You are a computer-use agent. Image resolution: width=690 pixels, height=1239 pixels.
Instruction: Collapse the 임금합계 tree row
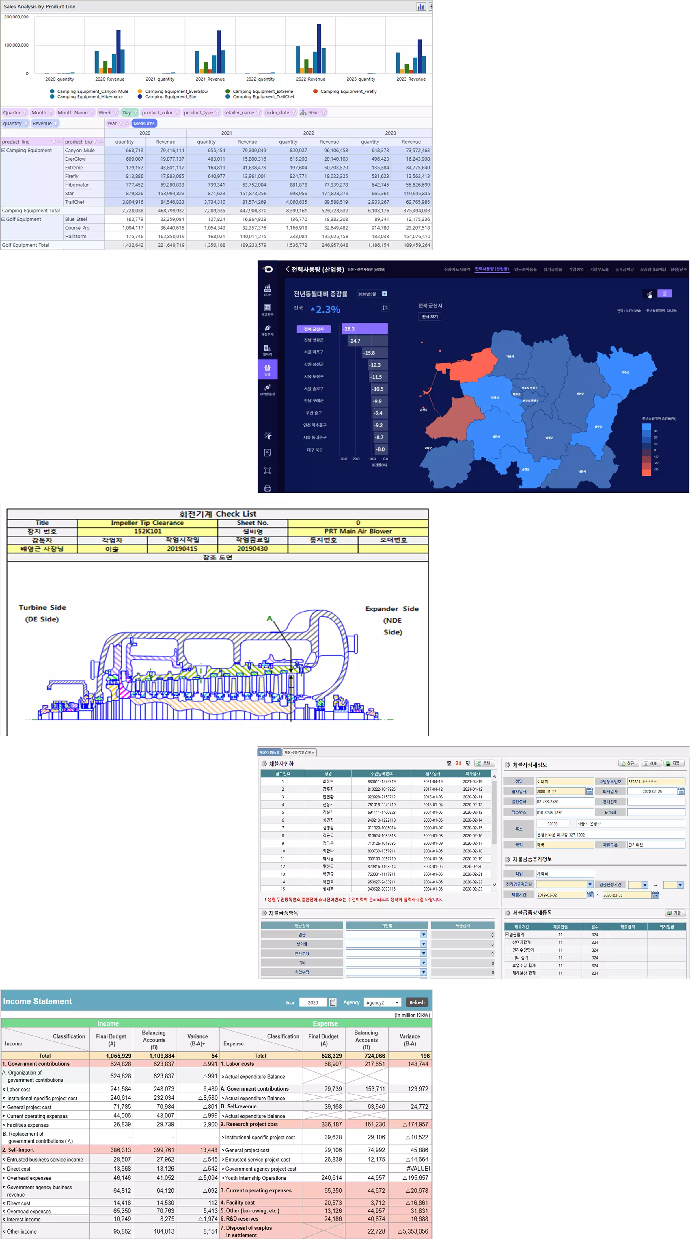(507, 935)
